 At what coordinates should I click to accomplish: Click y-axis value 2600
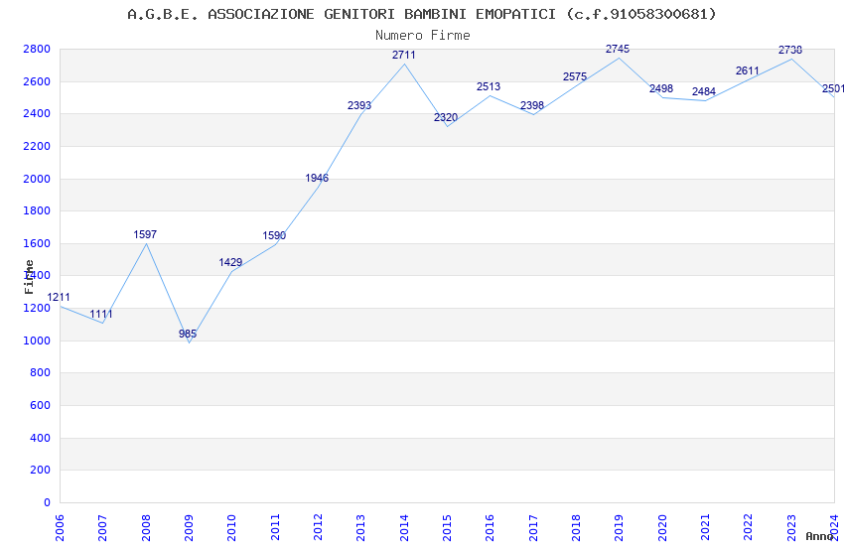click(37, 81)
